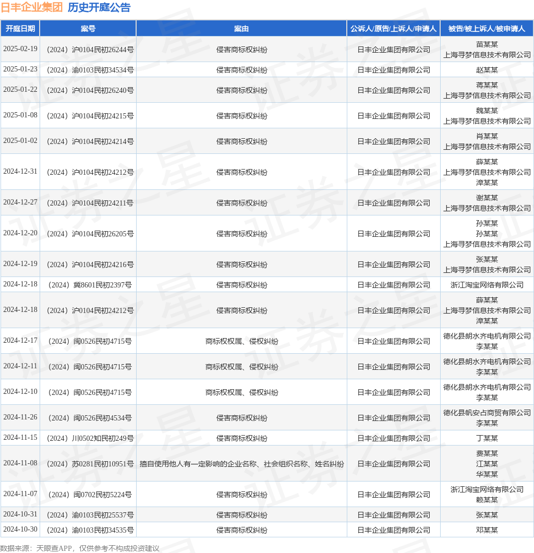Viewport: 534px width, 553px height.
Task: Click defendant 谢某某
Action: 487,198
